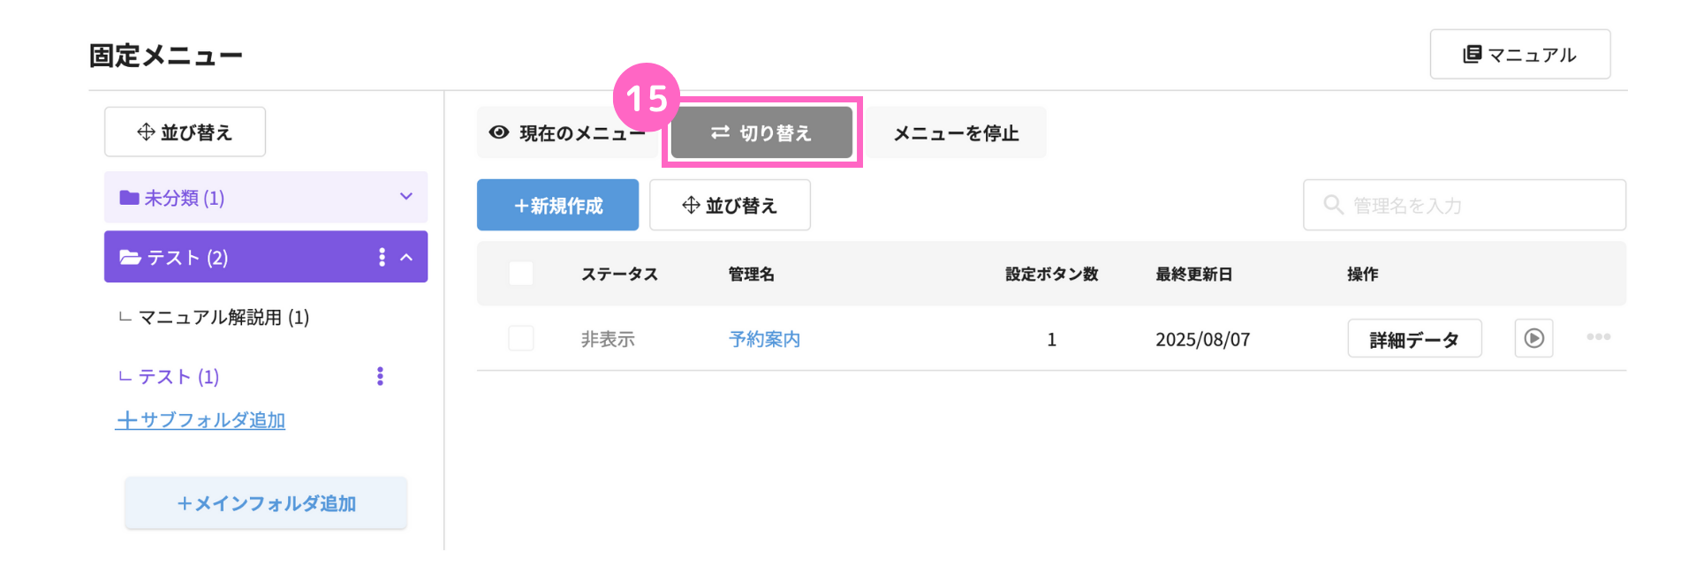Open kebab menu on テスト (2) folder
Screen dimensions: 1696x565
(382, 257)
